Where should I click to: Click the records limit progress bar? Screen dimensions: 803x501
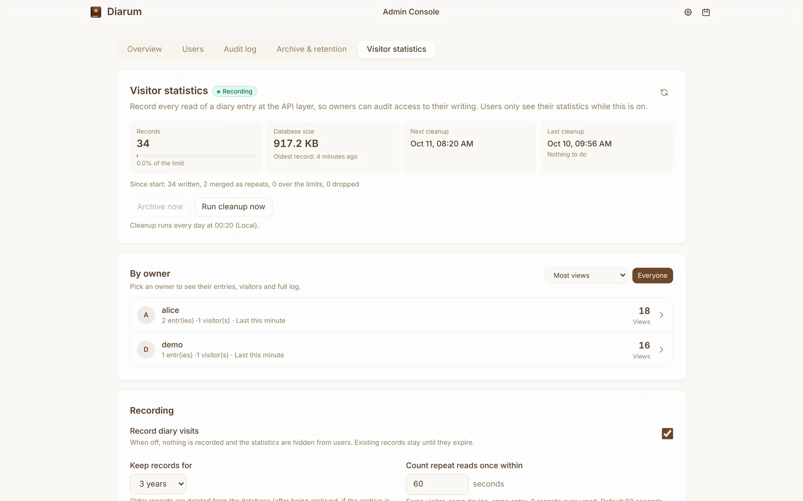tap(196, 156)
